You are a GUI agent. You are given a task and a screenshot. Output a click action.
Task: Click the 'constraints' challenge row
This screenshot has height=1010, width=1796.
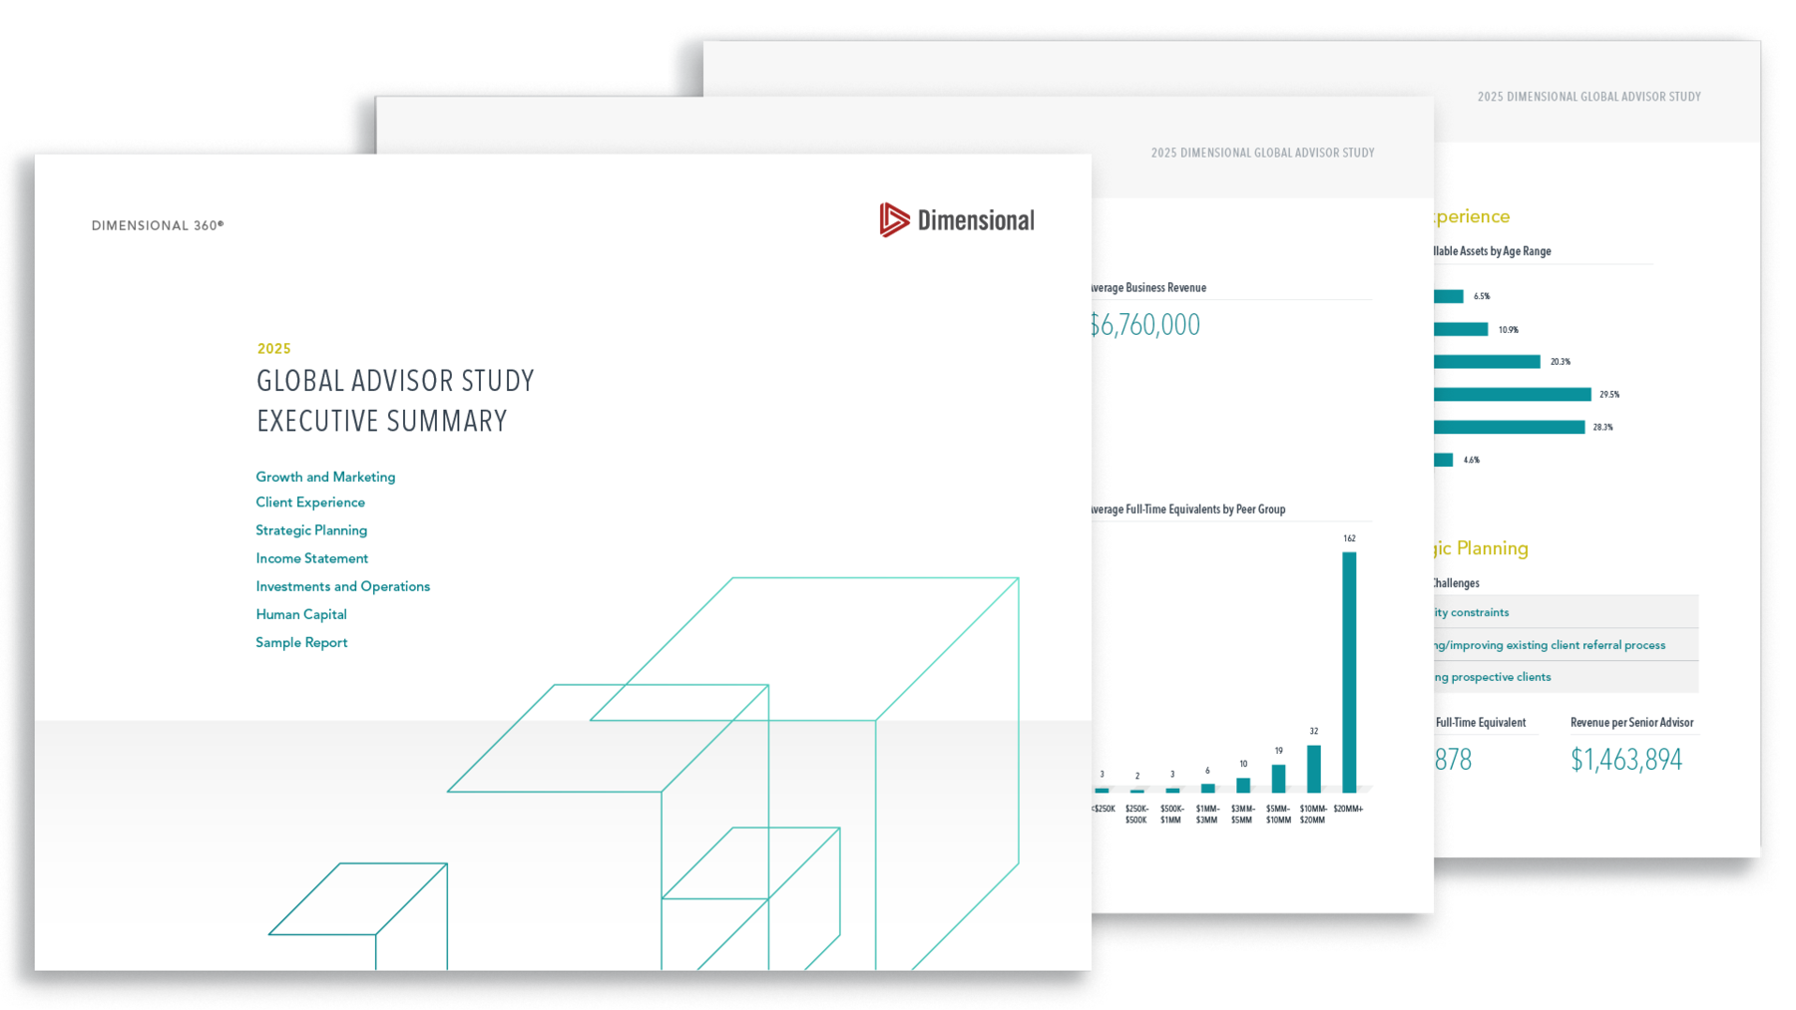[1567, 612]
